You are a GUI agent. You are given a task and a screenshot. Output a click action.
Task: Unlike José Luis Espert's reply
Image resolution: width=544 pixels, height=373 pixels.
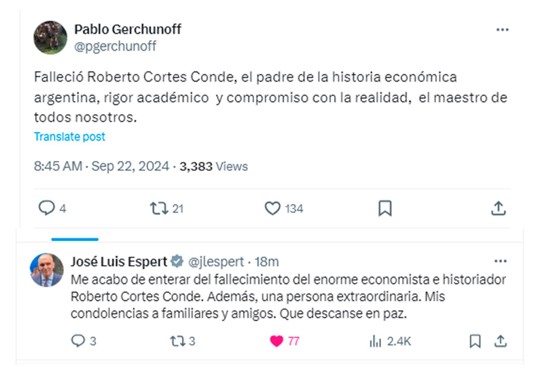(277, 341)
